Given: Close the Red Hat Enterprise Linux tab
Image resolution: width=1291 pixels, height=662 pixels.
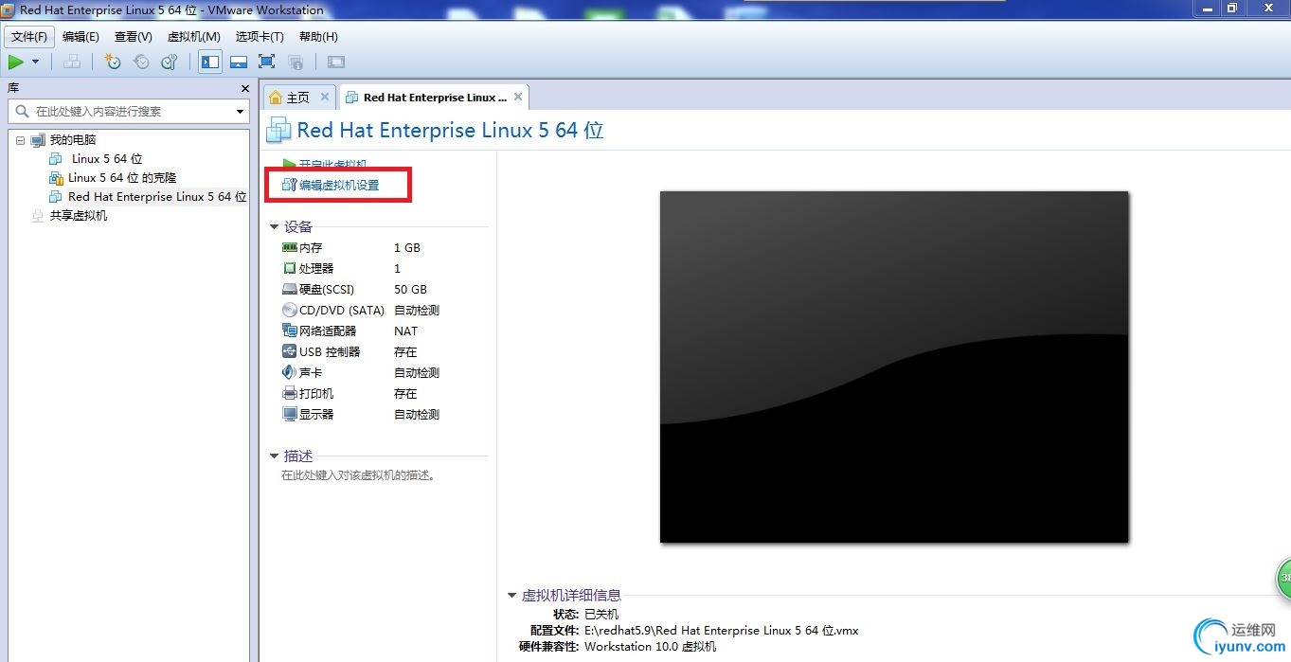Looking at the screenshot, I should (x=518, y=97).
